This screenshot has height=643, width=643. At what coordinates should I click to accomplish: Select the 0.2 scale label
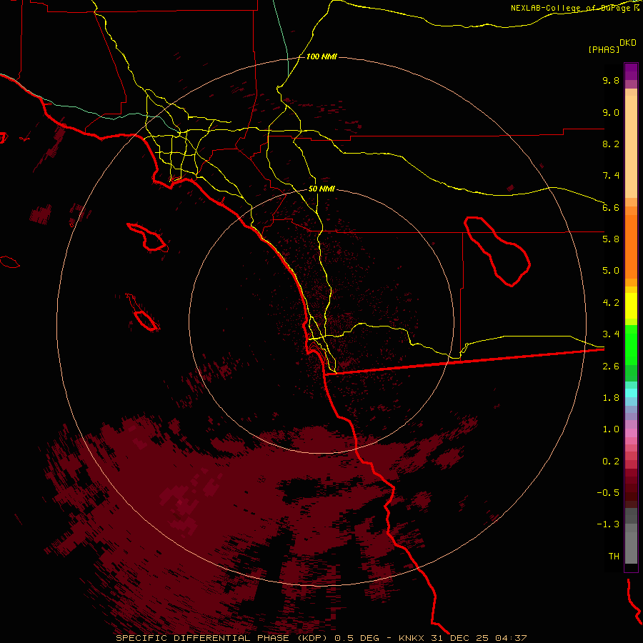(x=611, y=462)
